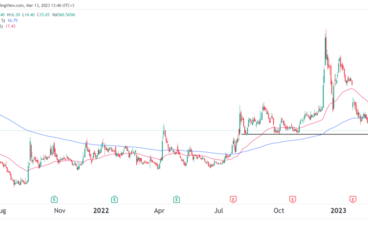368x231 pixels.
Task: Click the red earnings marker after Jul
Action: (x=233, y=199)
